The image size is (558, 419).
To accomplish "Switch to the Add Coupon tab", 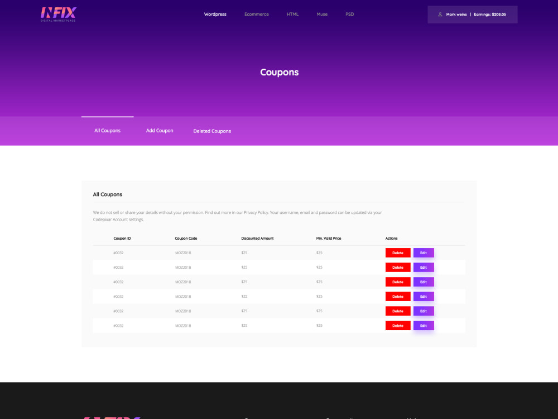I will point(160,131).
